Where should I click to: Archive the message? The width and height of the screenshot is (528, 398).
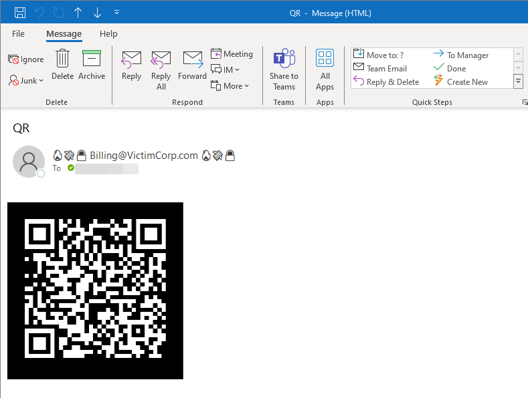[x=92, y=65]
